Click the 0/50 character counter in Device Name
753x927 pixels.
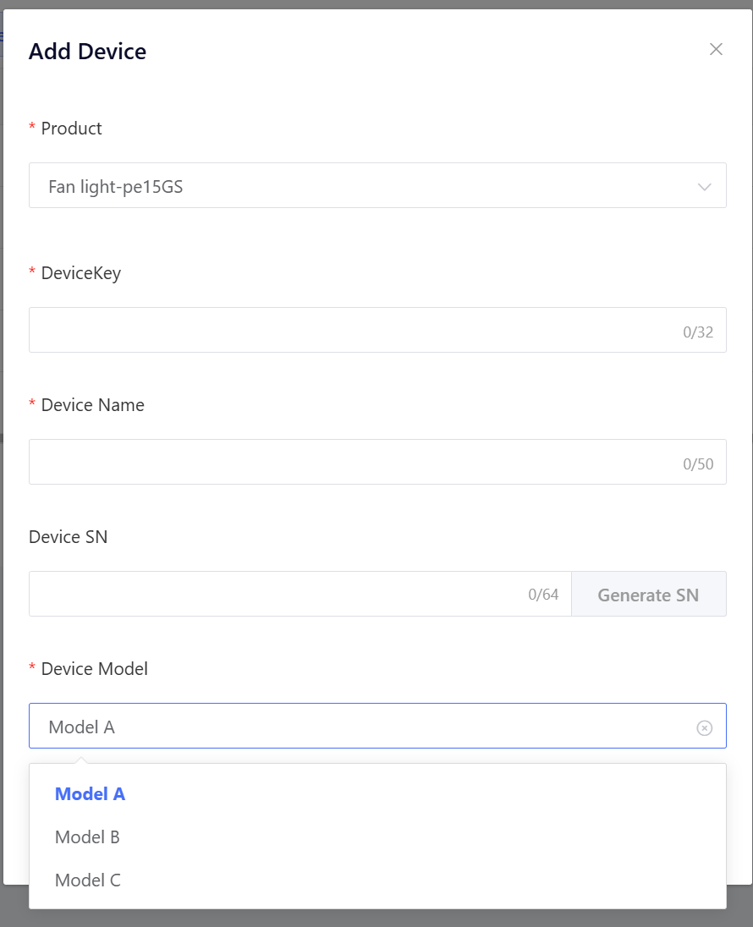pos(698,464)
